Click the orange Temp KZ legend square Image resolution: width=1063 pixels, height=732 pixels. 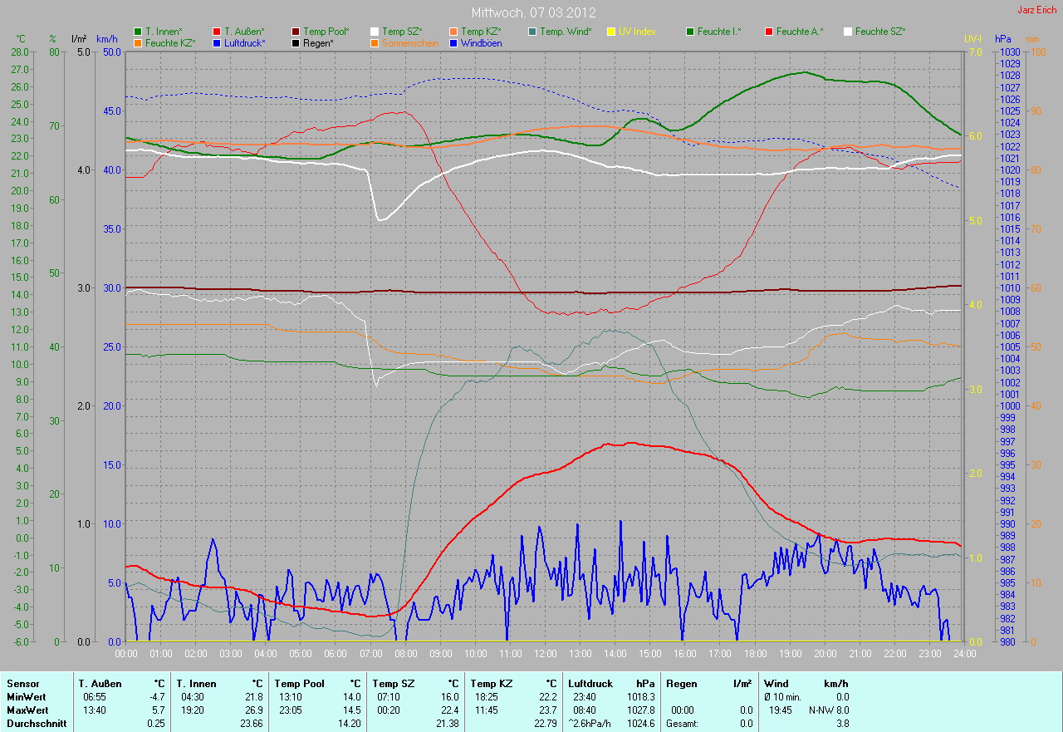453,32
